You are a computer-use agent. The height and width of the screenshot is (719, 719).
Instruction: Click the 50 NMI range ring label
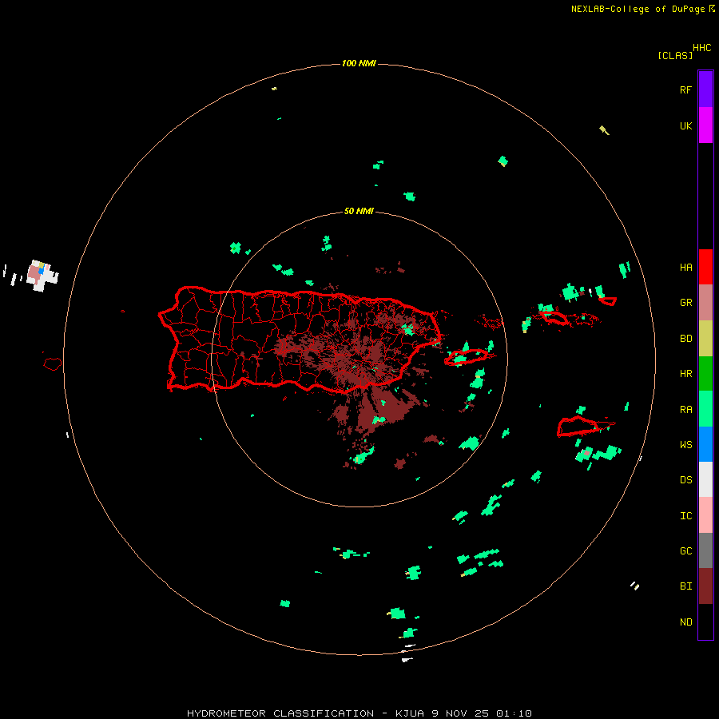coord(359,212)
